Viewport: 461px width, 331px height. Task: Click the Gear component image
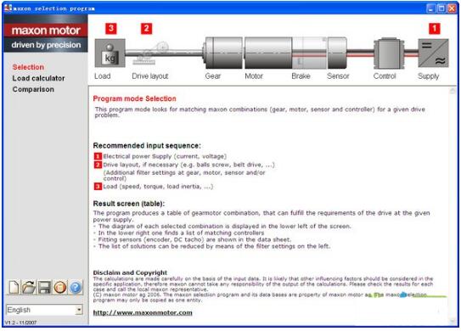tap(222, 53)
